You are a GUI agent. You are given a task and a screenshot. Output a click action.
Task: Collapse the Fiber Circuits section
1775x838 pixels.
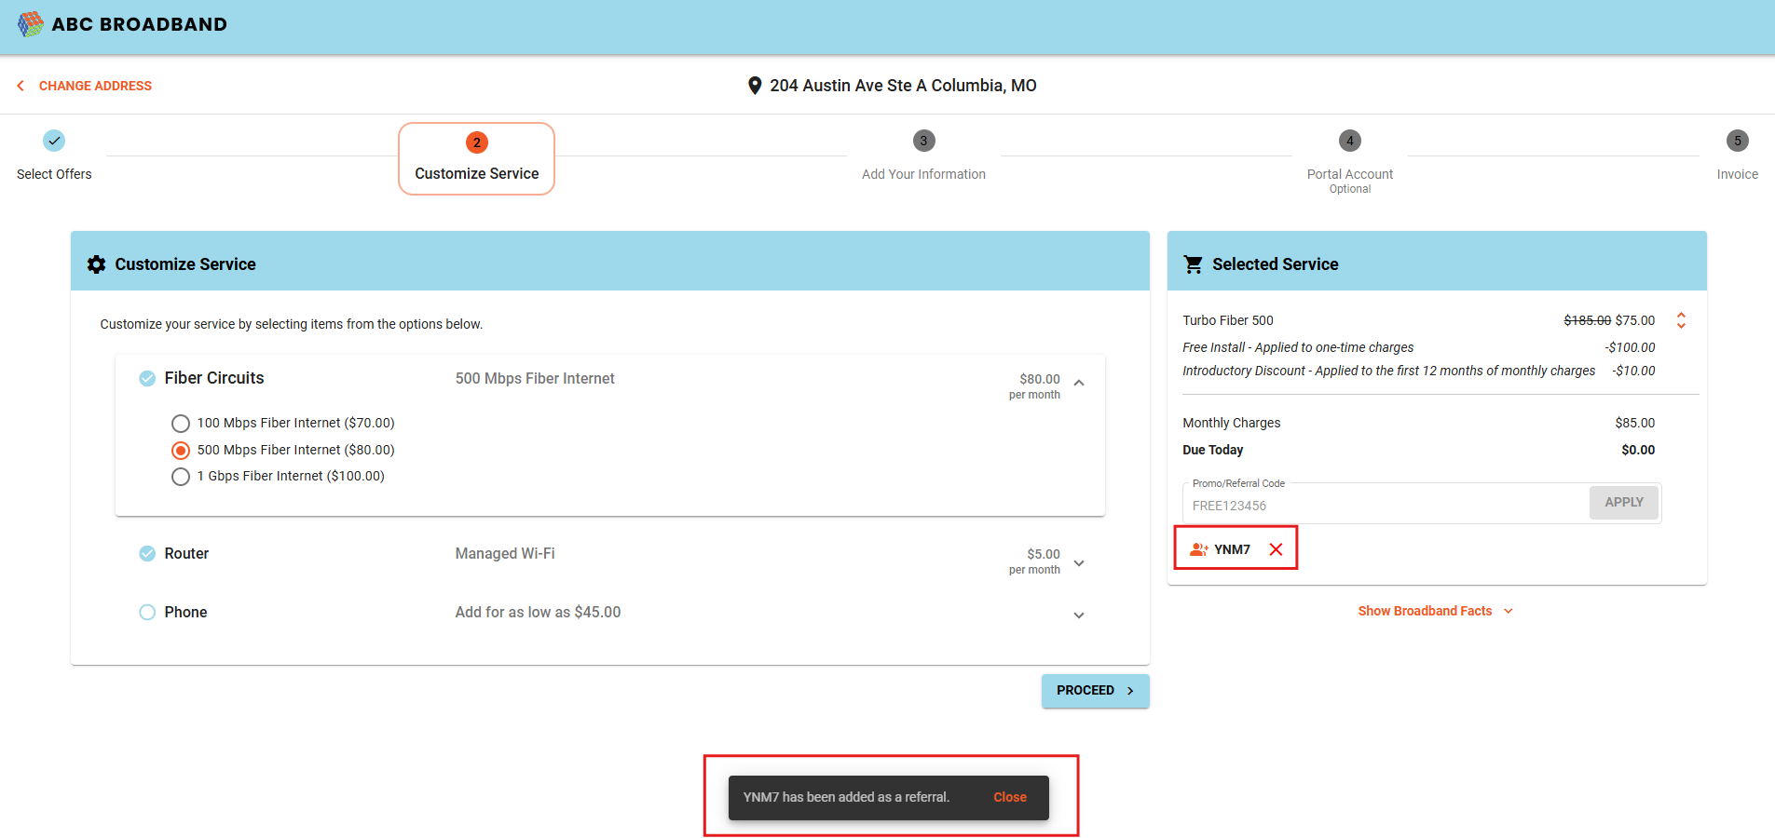(x=1079, y=383)
